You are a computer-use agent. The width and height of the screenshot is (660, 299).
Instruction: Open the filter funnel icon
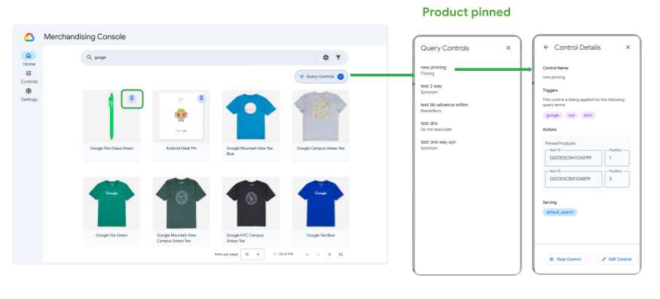[338, 57]
